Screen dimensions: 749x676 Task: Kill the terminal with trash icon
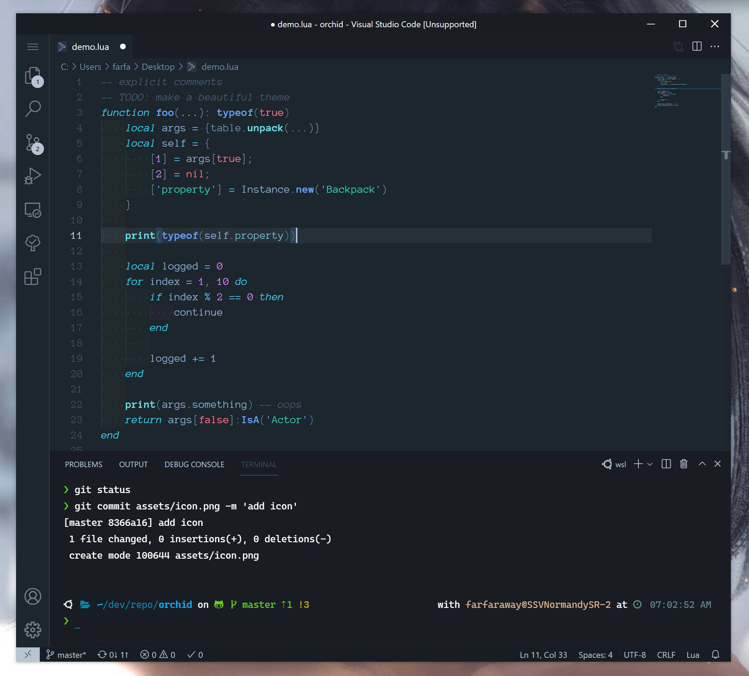[x=684, y=464]
